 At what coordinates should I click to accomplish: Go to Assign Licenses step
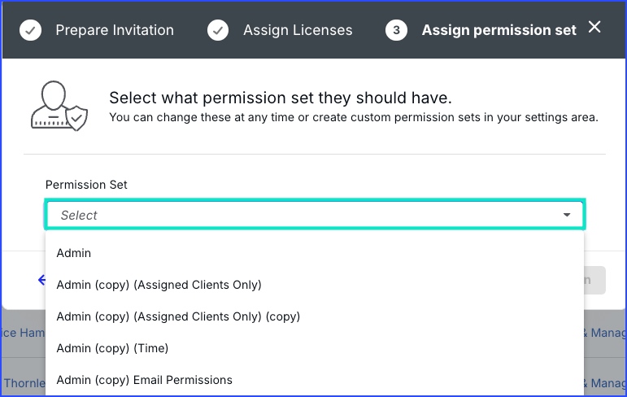[x=298, y=30]
